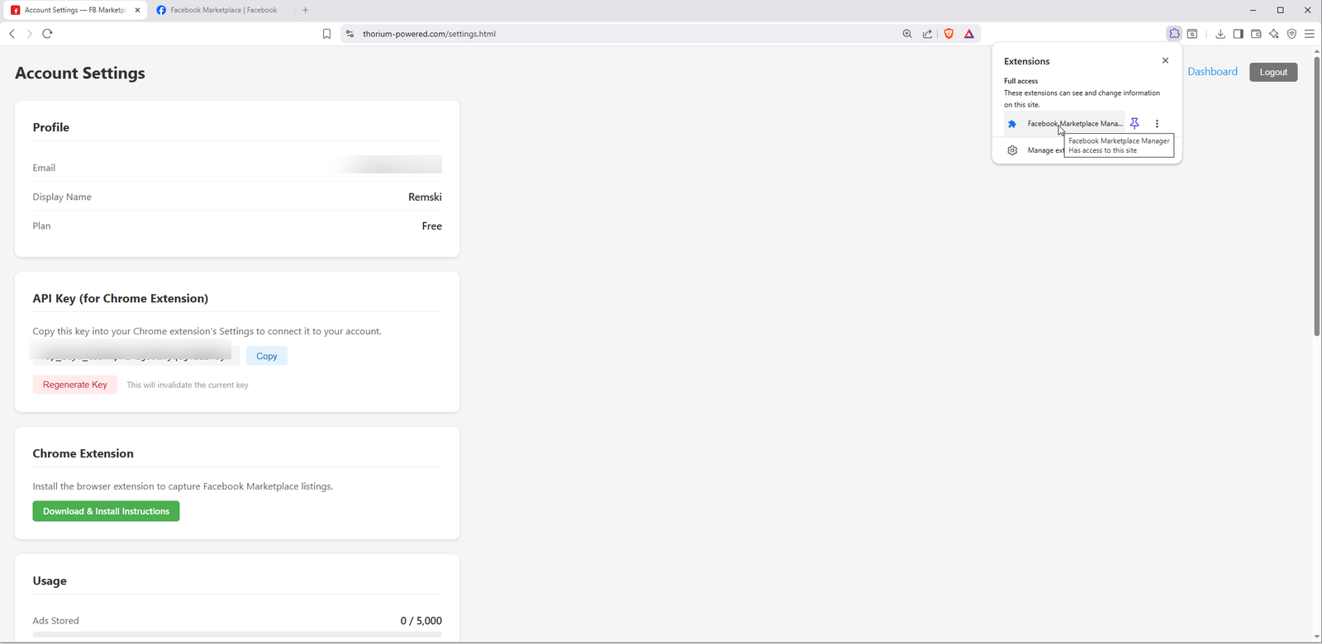Open Download & Install Instructions

click(106, 511)
